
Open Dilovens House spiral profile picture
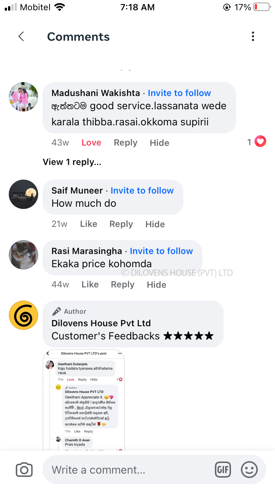point(23,315)
